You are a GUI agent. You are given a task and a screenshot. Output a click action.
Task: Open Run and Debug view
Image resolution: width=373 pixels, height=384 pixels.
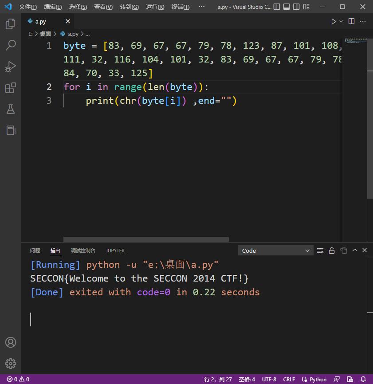[x=11, y=67]
